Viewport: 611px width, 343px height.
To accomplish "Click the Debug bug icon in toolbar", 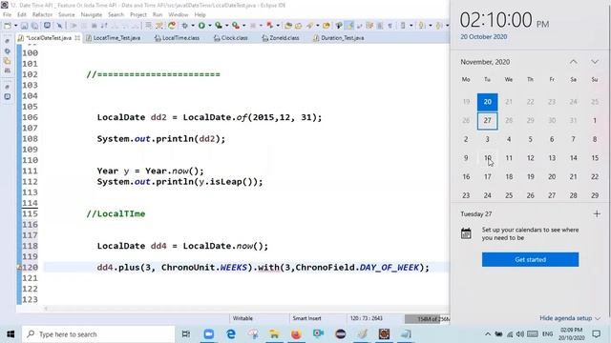I will tap(184, 26).
